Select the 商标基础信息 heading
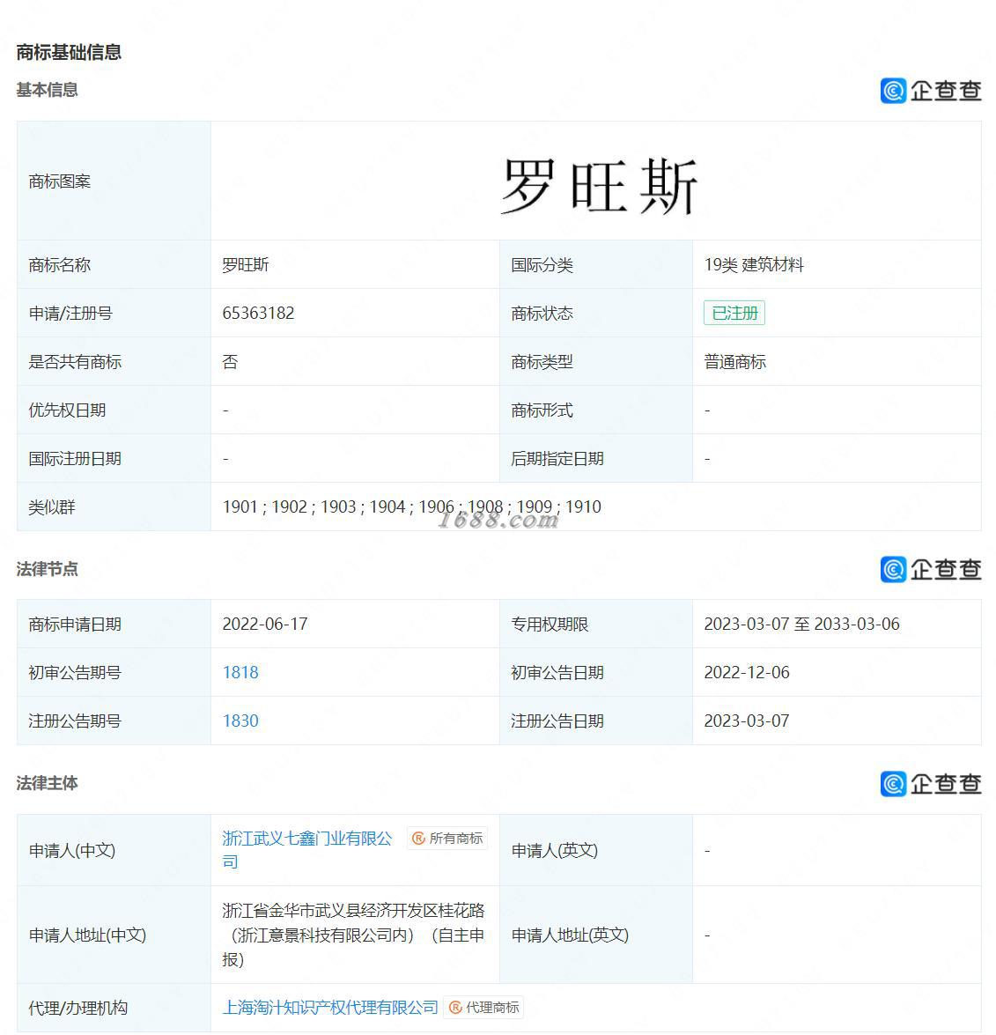 69,52
